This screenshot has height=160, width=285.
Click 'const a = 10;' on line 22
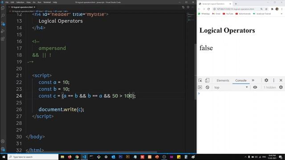tap(54, 82)
